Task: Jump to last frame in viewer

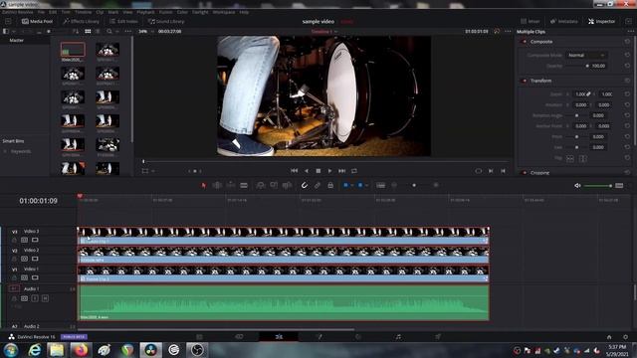Action: pos(342,171)
